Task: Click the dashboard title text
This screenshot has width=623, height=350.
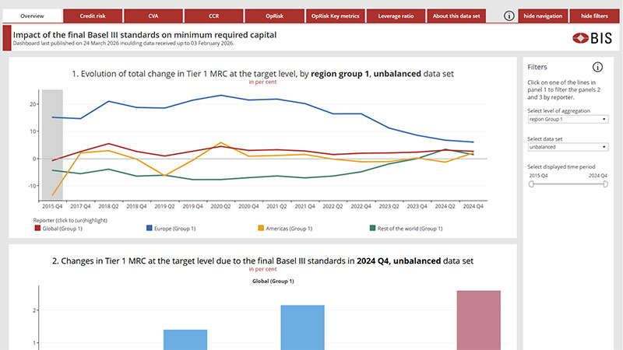Action: pyautogui.click(x=145, y=35)
